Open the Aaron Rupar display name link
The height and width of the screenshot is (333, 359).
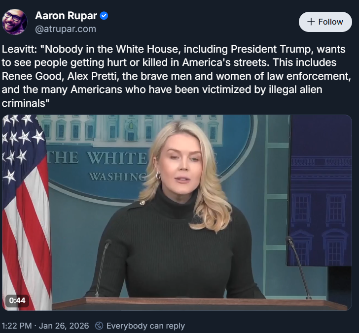66,16
